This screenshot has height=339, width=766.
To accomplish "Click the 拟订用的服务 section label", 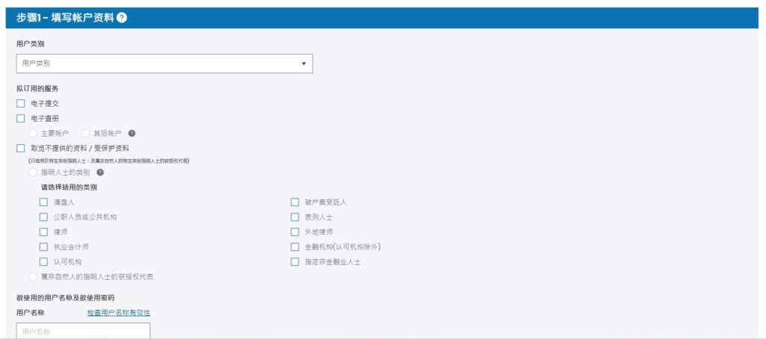I will (x=37, y=89).
